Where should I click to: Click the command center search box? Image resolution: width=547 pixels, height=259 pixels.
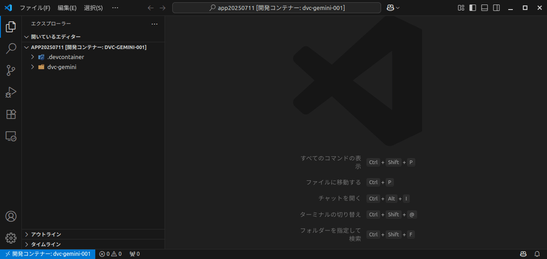[277, 8]
